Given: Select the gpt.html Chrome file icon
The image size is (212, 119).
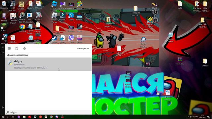Looking at the screenshot, I should (22, 28).
